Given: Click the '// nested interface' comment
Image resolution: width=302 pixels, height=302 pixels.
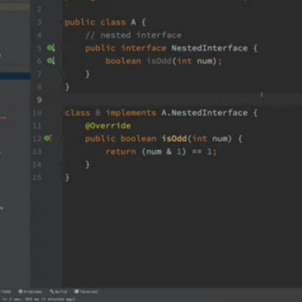Looking at the screenshot, I should tap(134, 35).
